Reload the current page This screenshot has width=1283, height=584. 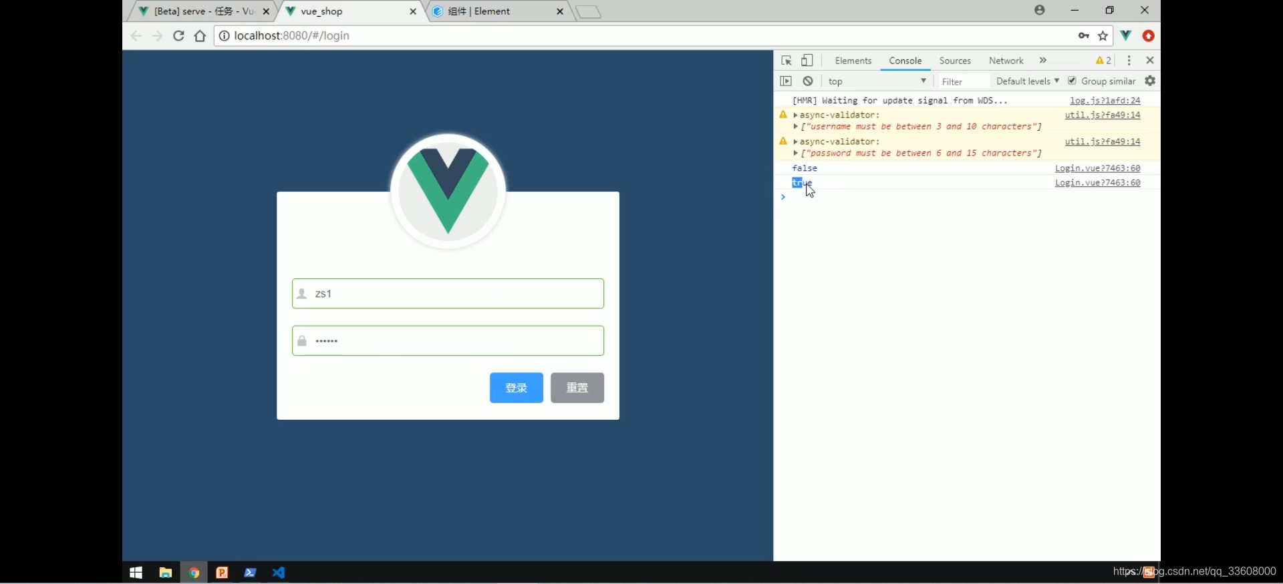tap(178, 36)
